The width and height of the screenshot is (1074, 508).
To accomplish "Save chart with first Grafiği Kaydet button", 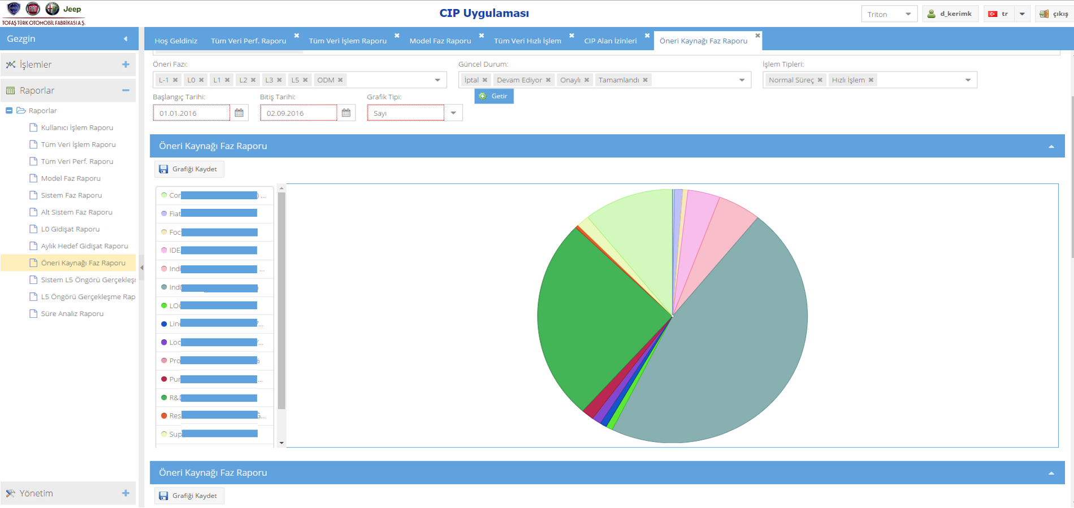I will (189, 169).
